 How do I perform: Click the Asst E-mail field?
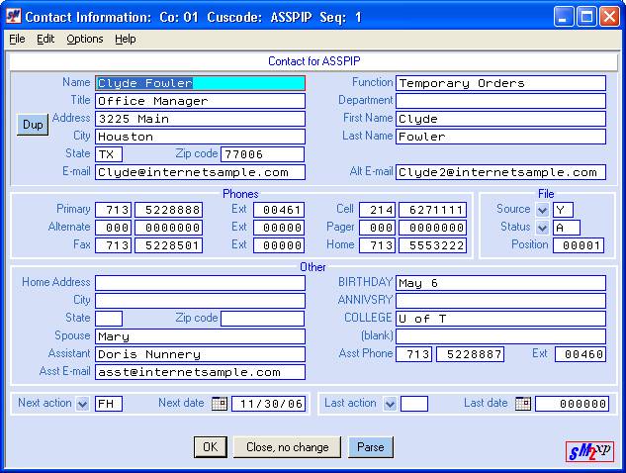tap(201, 372)
